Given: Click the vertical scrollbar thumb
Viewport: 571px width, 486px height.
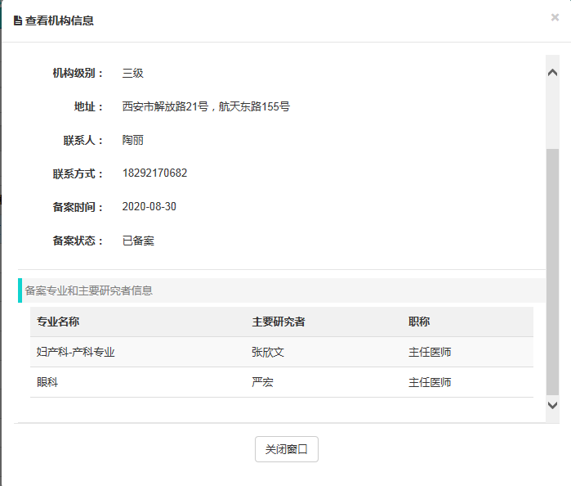Looking at the screenshot, I should [x=552, y=270].
